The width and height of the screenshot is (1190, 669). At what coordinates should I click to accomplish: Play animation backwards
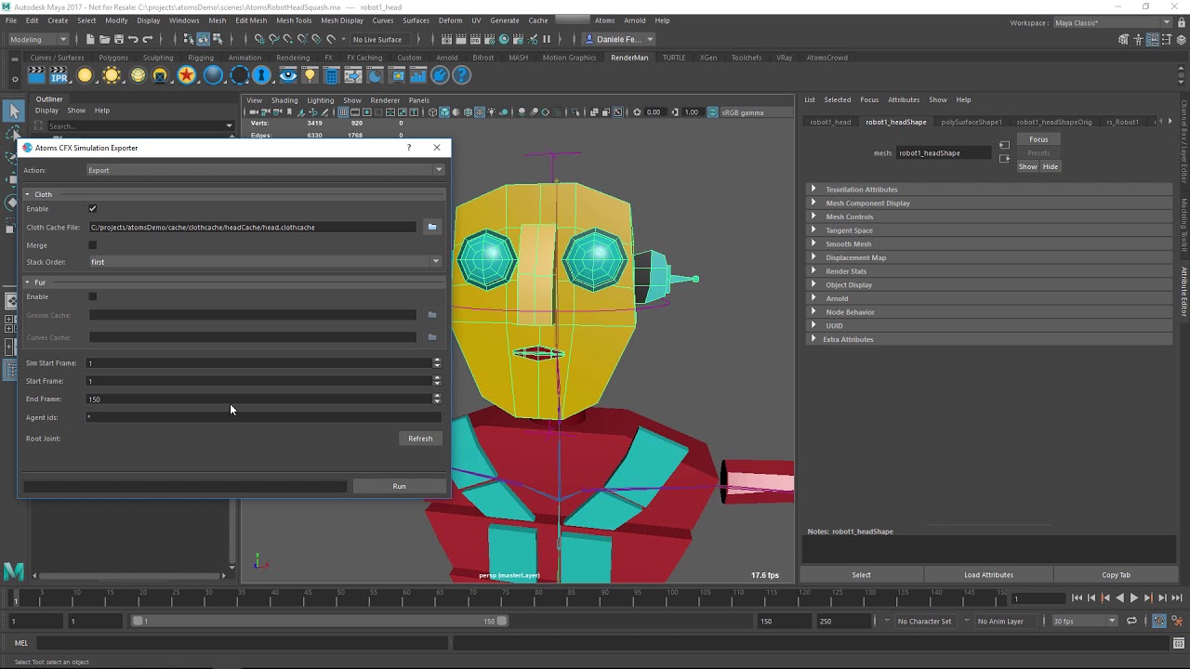click(1119, 598)
